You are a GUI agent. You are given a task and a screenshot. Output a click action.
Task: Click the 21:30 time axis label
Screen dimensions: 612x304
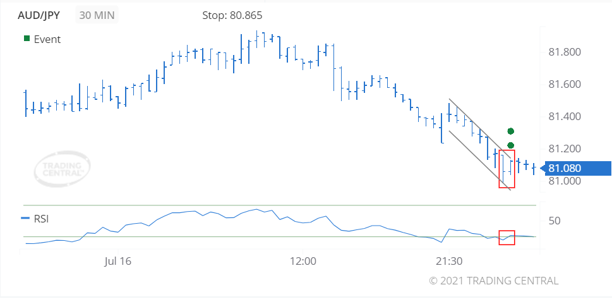tap(449, 262)
